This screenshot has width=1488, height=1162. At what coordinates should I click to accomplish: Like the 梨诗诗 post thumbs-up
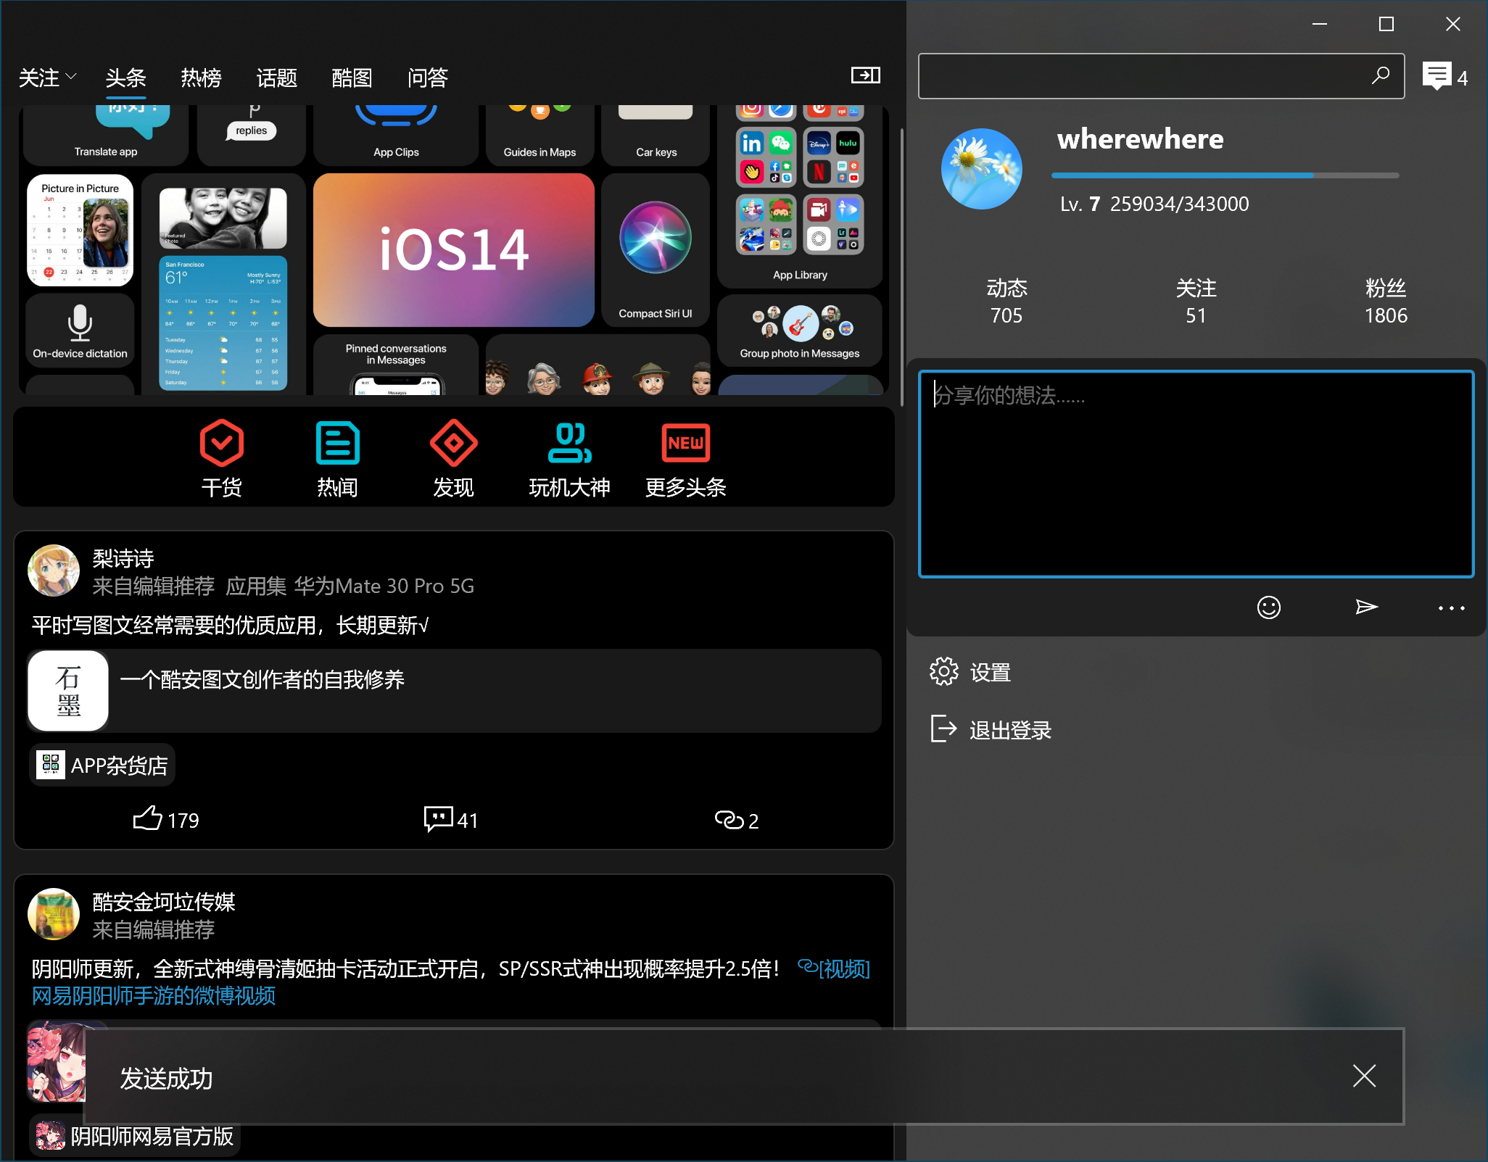tap(148, 819)
